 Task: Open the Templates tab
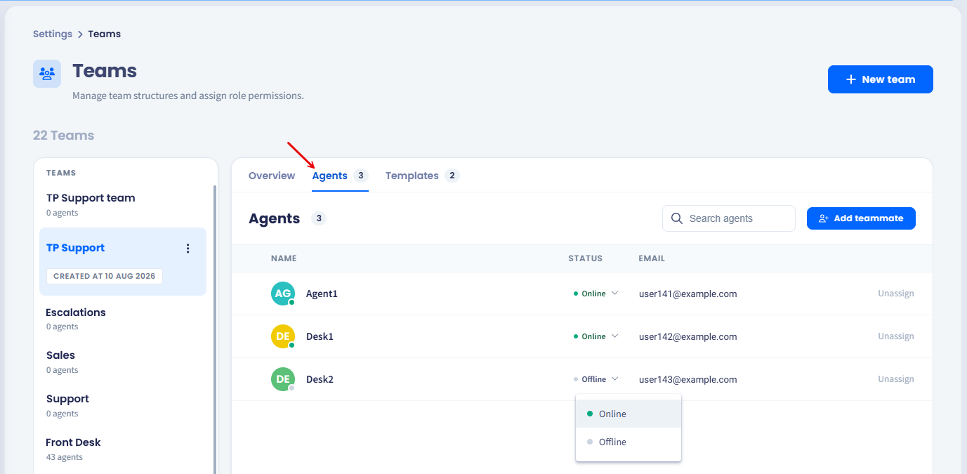pos(422,176)
